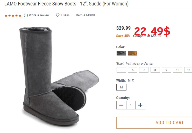Screen dimensions: 192x133
Task: Click the quantity input field
Action: pyautogui.click(x=131, y=105)
